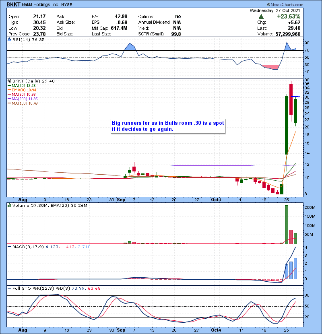The width and height of the screenshot is (322, 334).
Task: Click the blue horizontal marker line near 30
Action: pyautogui.click(x=295, y=97)
